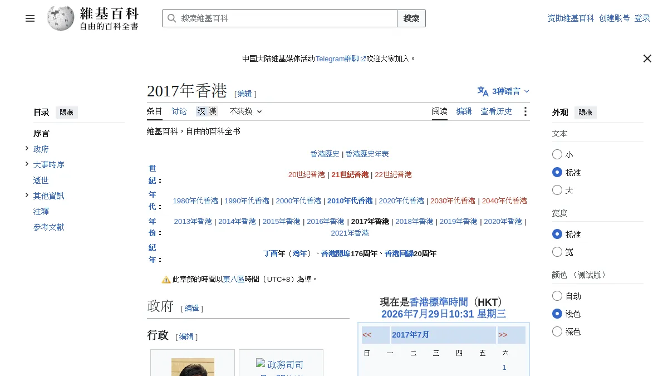Click the 搜索 button
668x376 pixels.
pyautogui.click(x=411, y=18)
